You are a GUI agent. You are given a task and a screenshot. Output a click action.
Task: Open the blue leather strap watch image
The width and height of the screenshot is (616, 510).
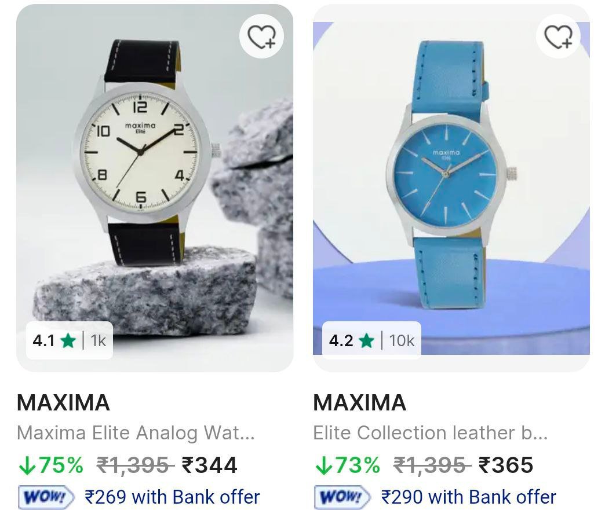(x=451, y=188)
